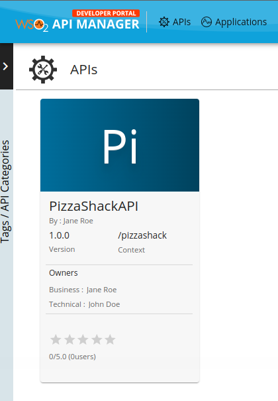Expand the sidebar with the chevron arrow
The height and width of the screenshot is (401, 278).
click(x=5, y=66)
